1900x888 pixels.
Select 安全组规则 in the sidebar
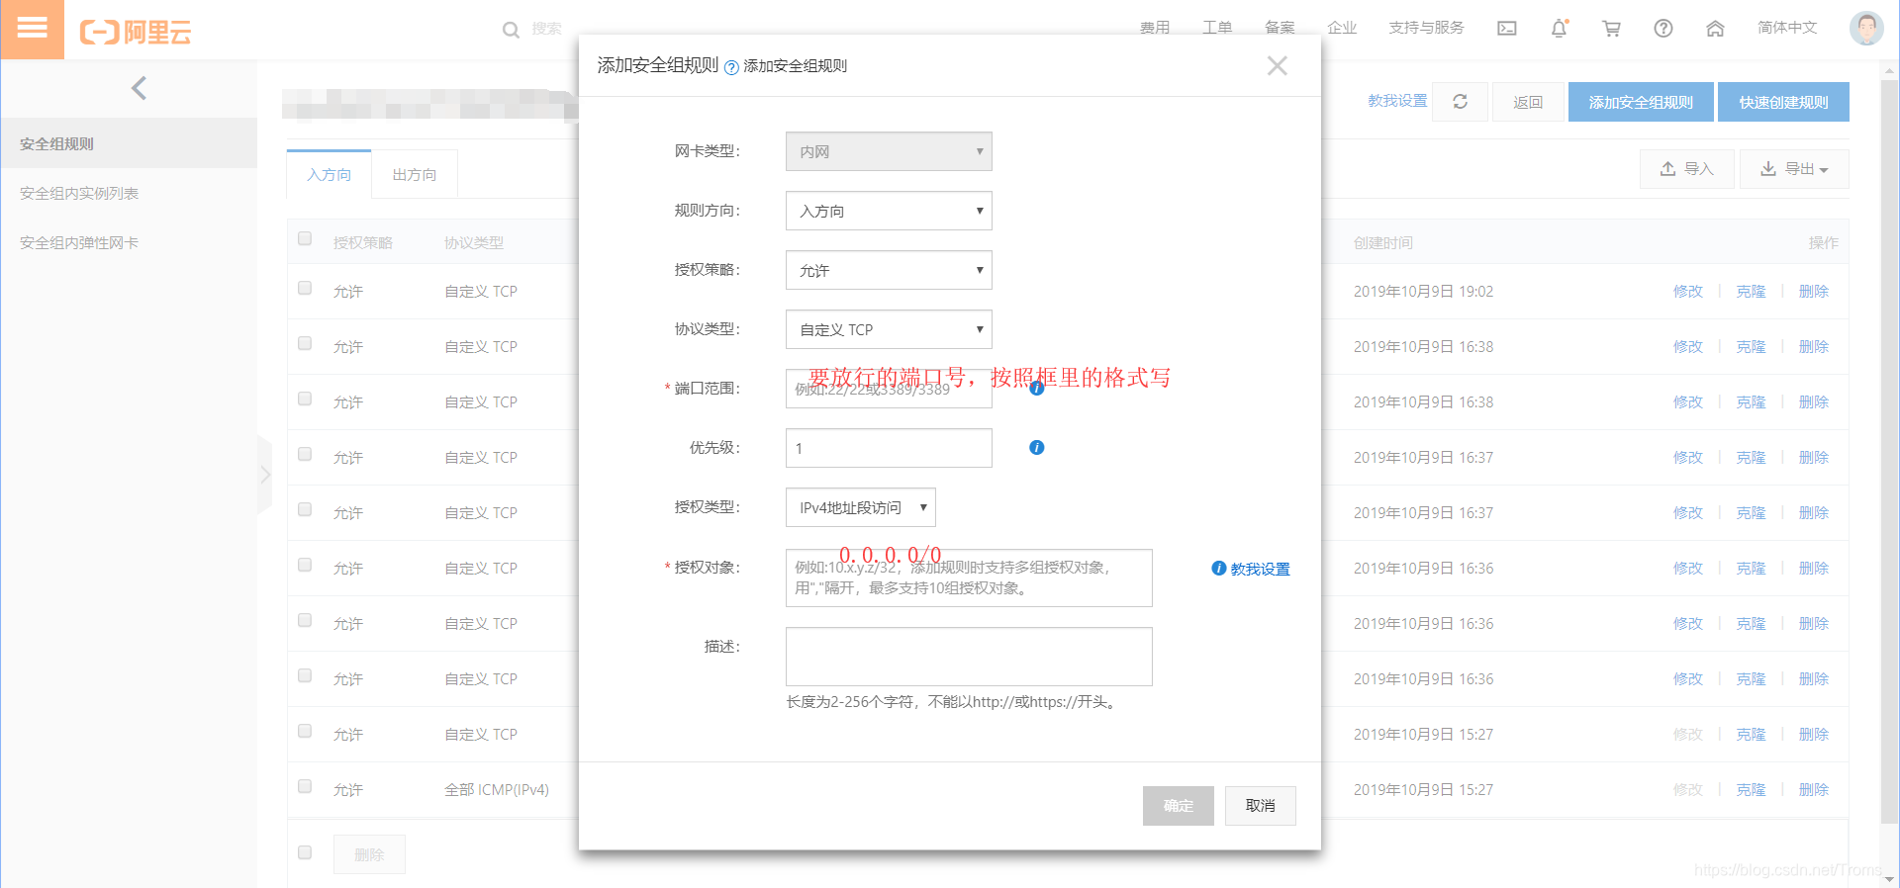pyautogui.click(x=129, y=143)
